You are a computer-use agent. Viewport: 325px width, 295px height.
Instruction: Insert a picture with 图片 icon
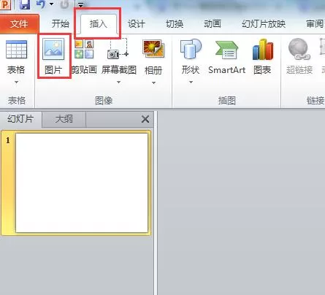53,49
